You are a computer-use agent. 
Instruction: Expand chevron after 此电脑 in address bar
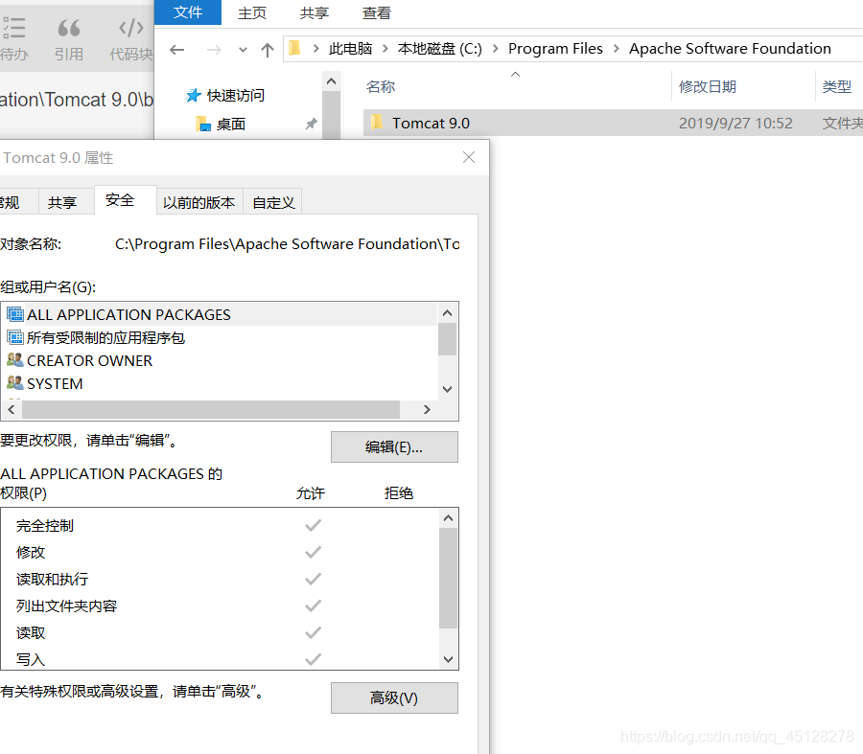coord(385,49)
